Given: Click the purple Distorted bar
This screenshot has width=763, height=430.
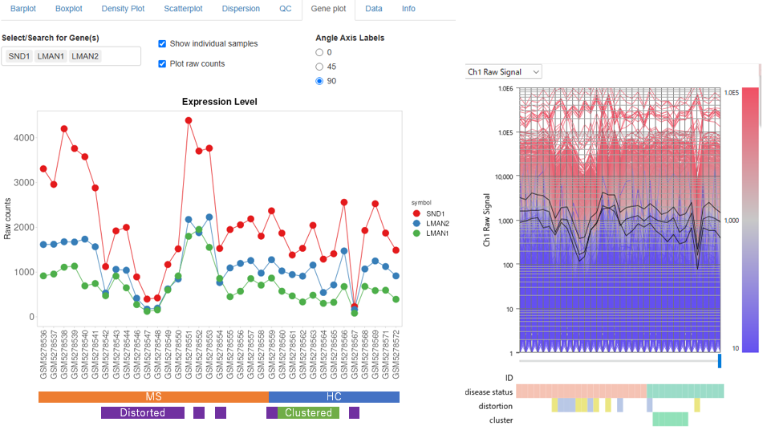Looking at the screenshot, I should (143, 413).
